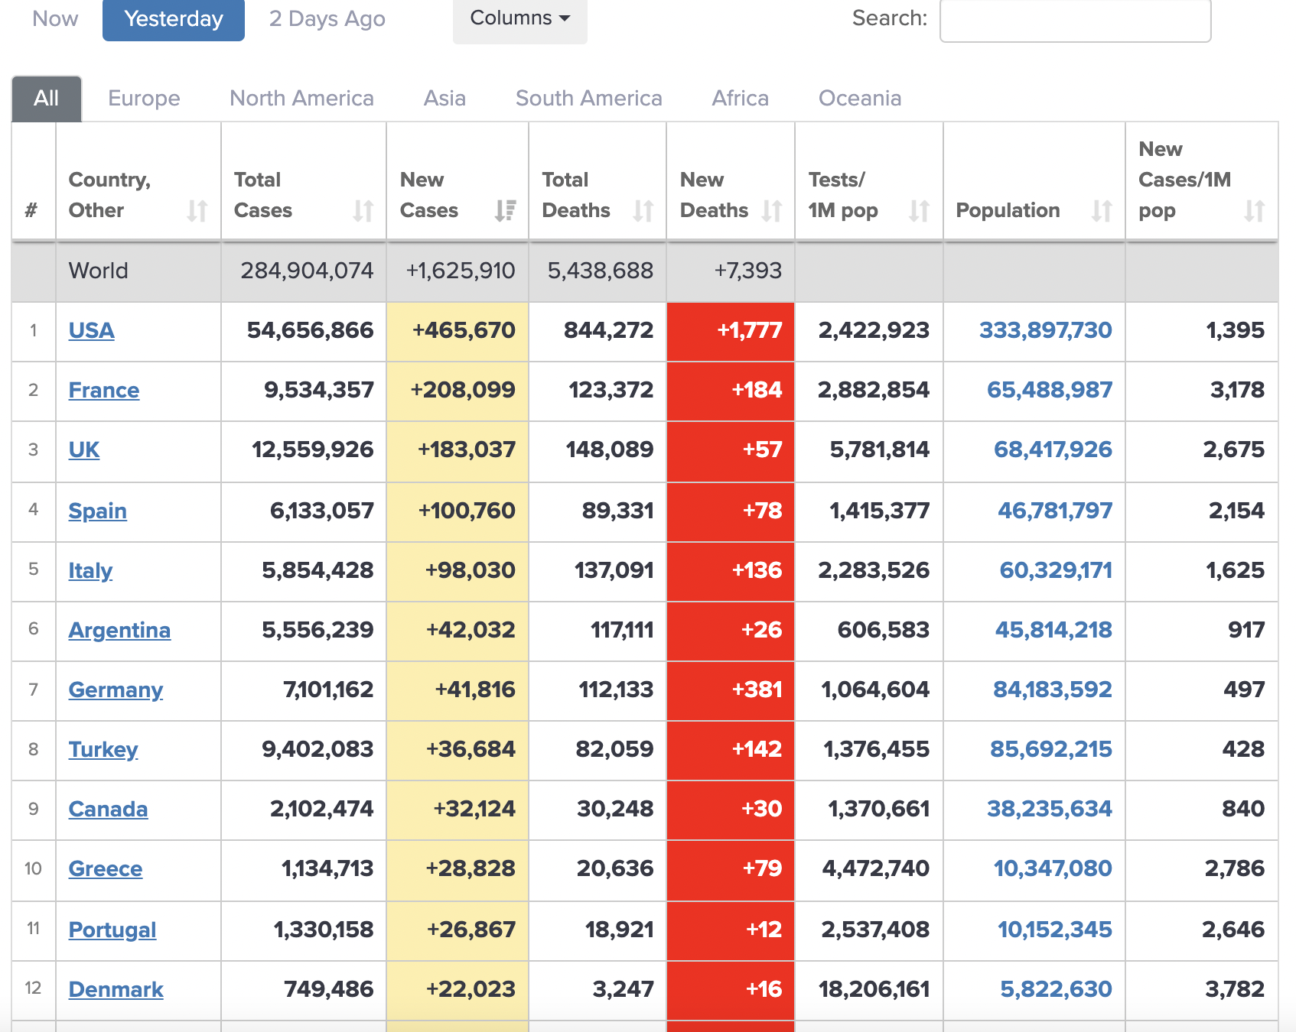Open the Canada country link

108,809
